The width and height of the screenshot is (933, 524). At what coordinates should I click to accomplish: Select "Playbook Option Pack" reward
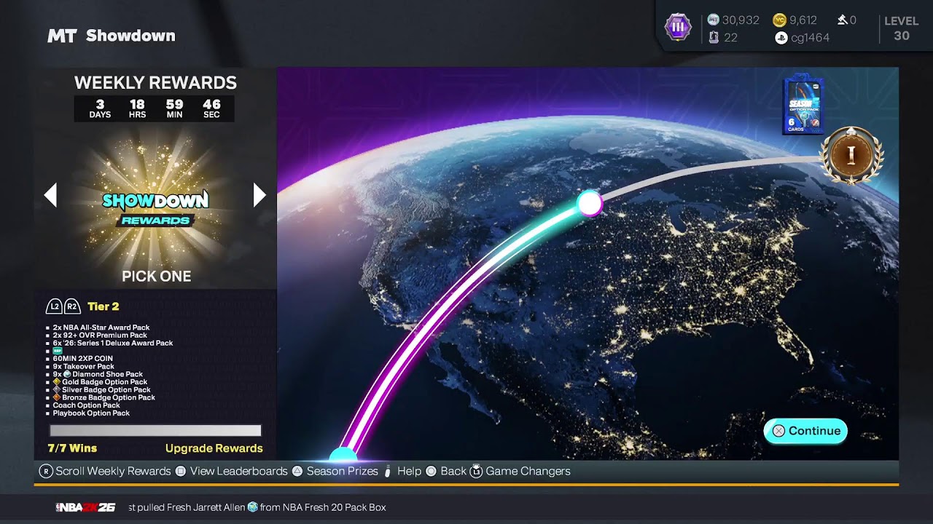coord(91,413)
